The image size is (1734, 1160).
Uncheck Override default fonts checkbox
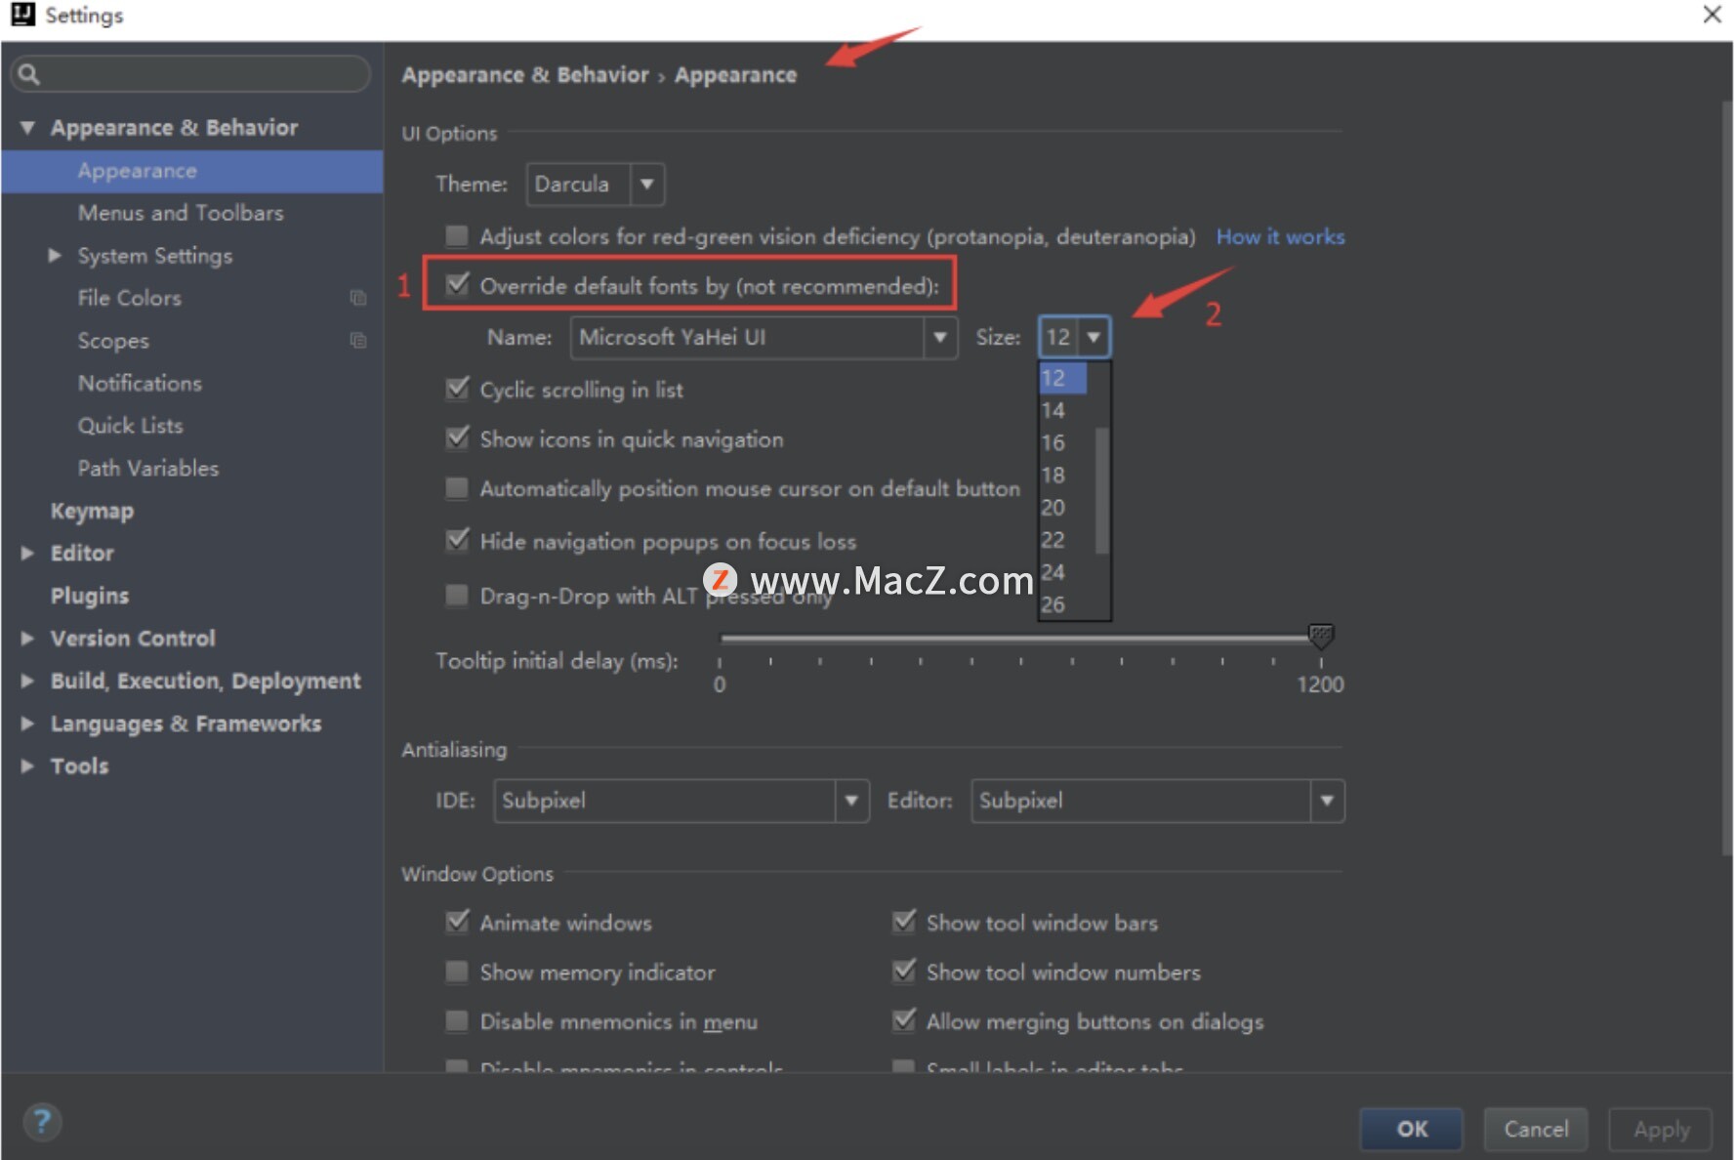point(457,284)
